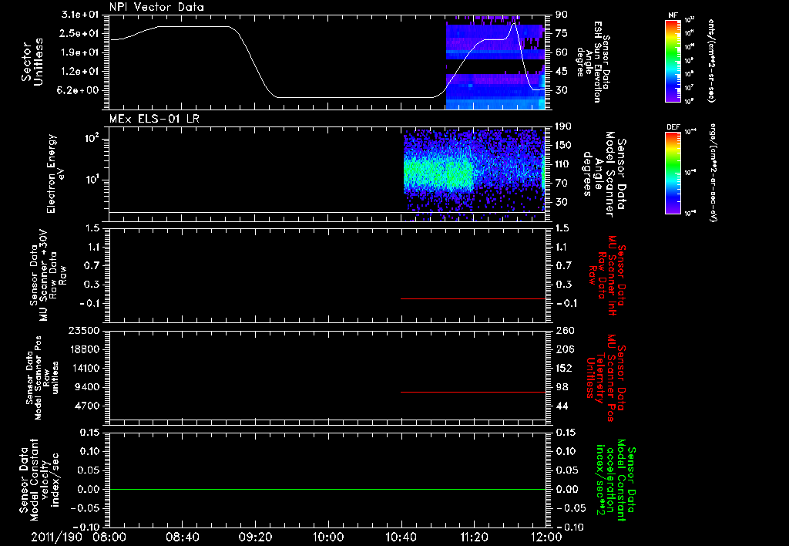789x546 pixels.
Task: Click the 'Sector Unitless' axis title
Action: click(32, 62)
